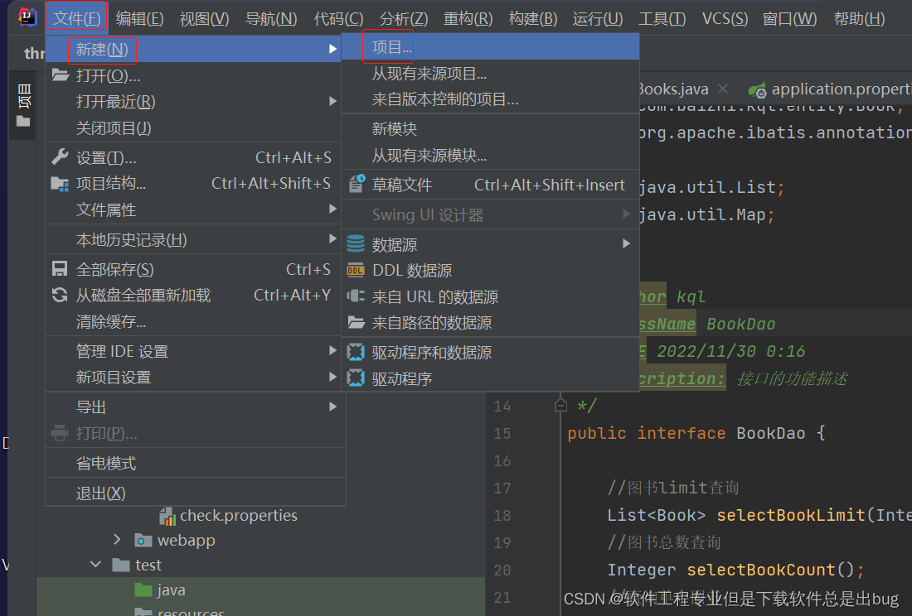This screenshot has height=616, width=912.
Task: Select the 草稿文件 scratch file icon
Action: [357, 185]
